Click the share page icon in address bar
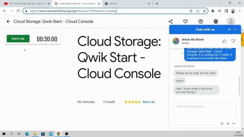This screenshot has height=137, width=244. tap(197, 11)
